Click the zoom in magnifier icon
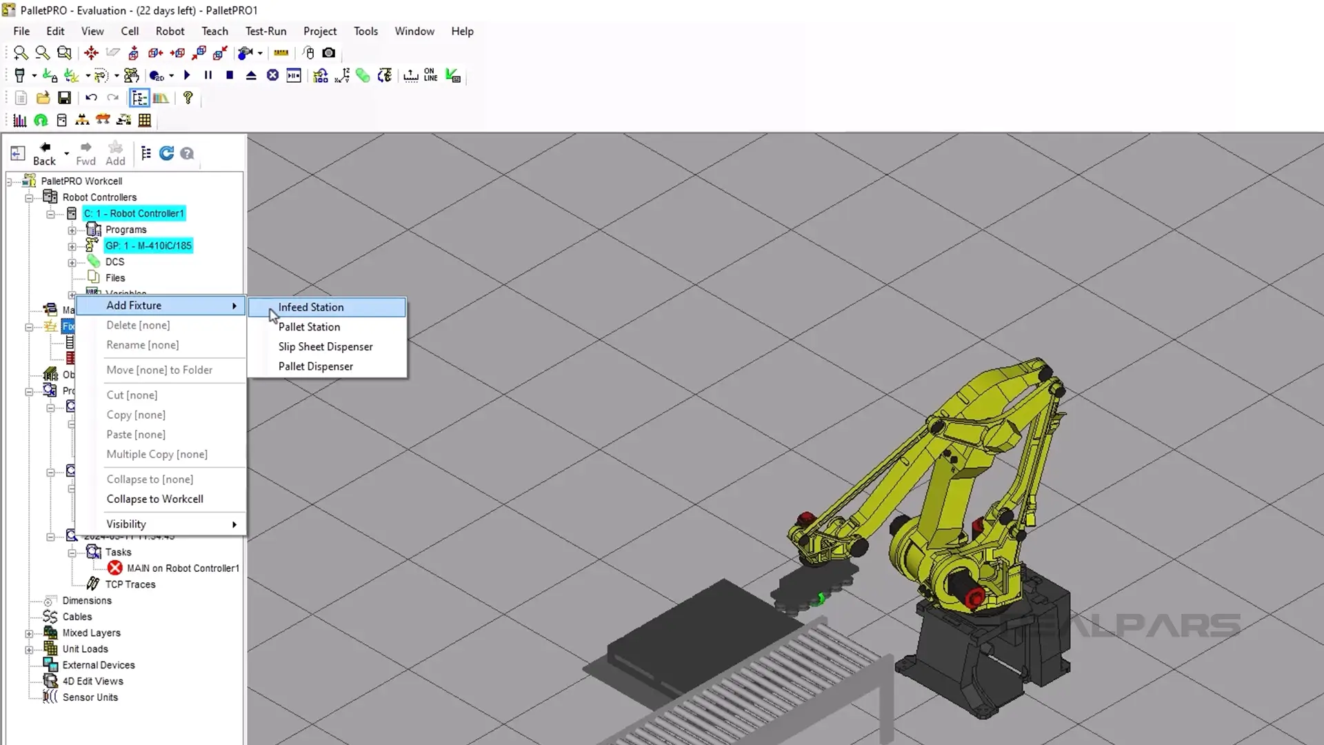The width and height of the screenshot is (1324, 745). 21,53
